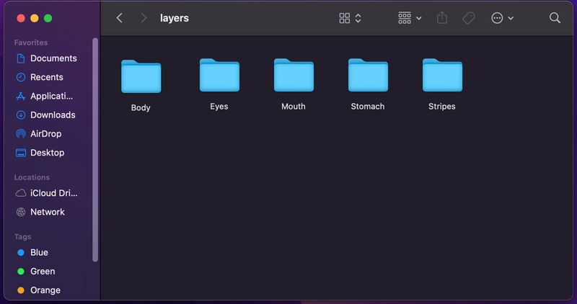Minimize the Finder window
Image resolution: width=577 pixels, height=304 pixels.
coord(35,18)
